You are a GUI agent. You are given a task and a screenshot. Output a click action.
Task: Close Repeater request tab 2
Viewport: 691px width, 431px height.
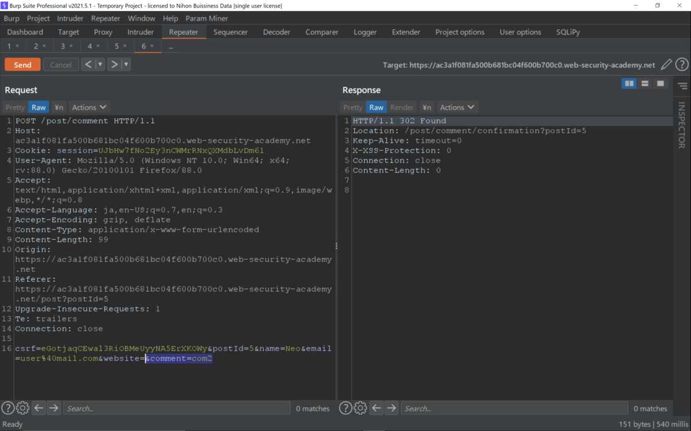[44, 46]
